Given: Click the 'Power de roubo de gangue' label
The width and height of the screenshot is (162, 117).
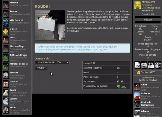Looking at the screenshot, I should tap(148, 49).
